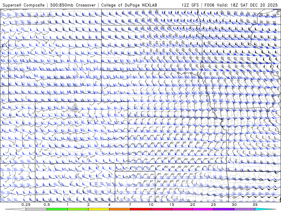Click the '500:850mb Crossover' title text
Viewport: 281px width, 211px height.
[x=73, y=5]
